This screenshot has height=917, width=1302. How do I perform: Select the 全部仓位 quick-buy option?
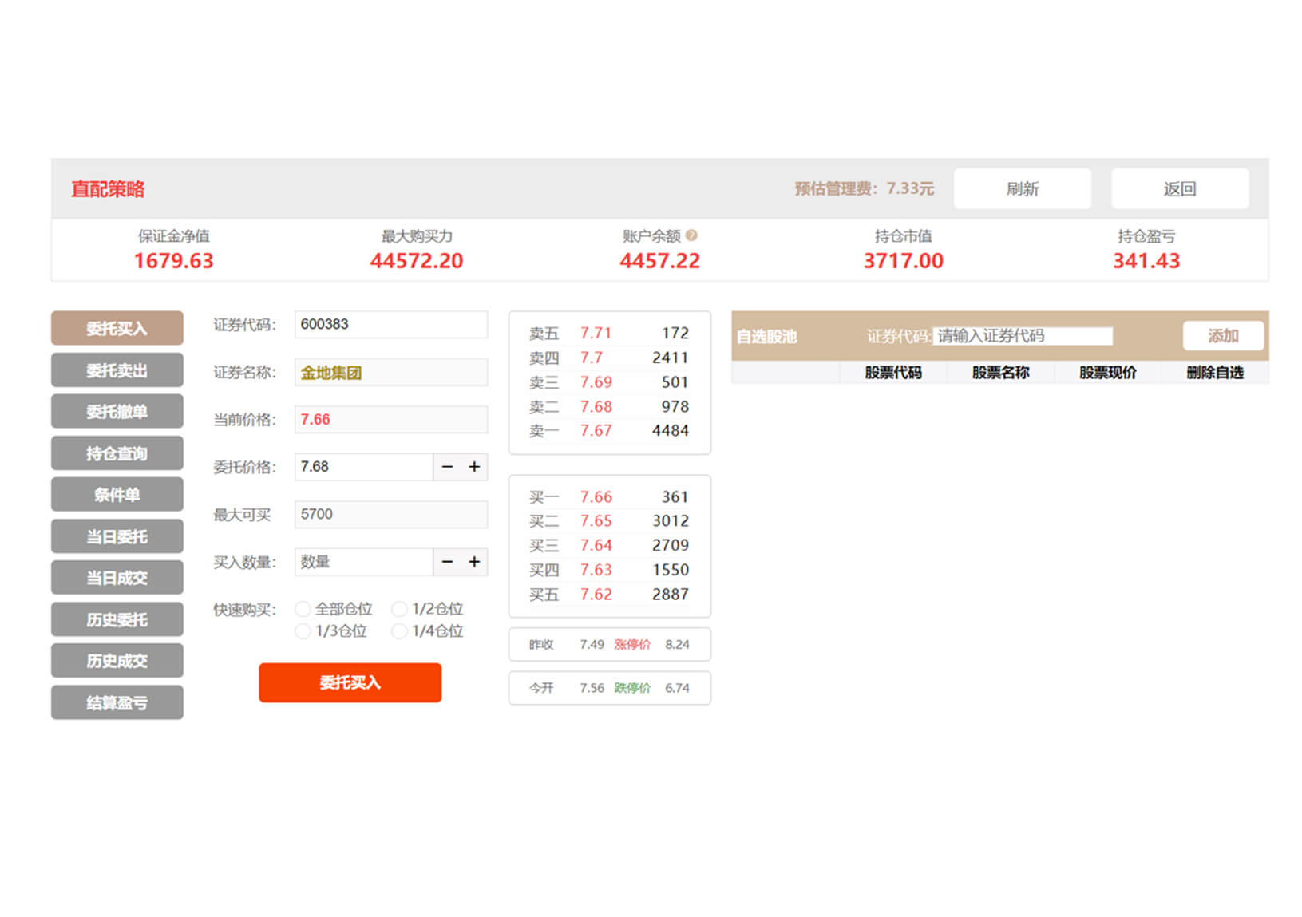303,609
